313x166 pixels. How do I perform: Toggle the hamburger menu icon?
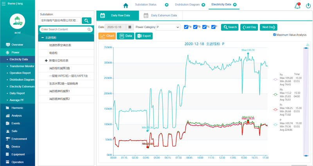point(4,4)
